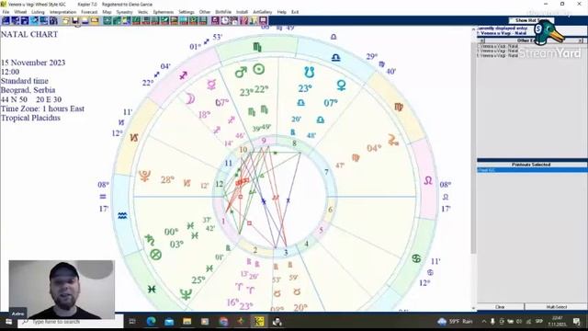Click the Neptune glyph near 25° Pisces

click(186, 294)
